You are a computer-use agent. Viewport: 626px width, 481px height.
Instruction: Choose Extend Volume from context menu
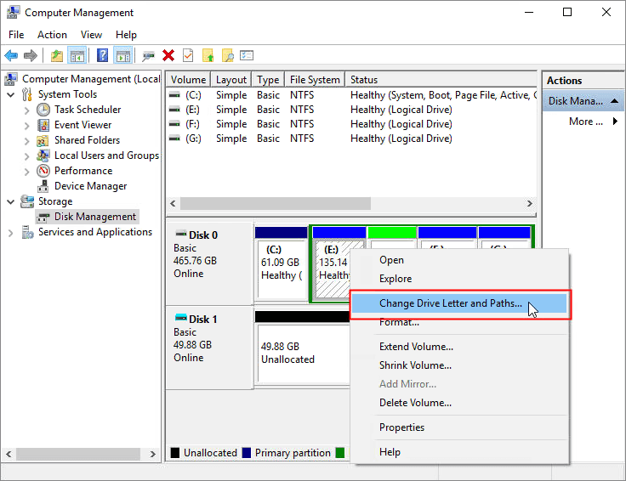point(459,347)
